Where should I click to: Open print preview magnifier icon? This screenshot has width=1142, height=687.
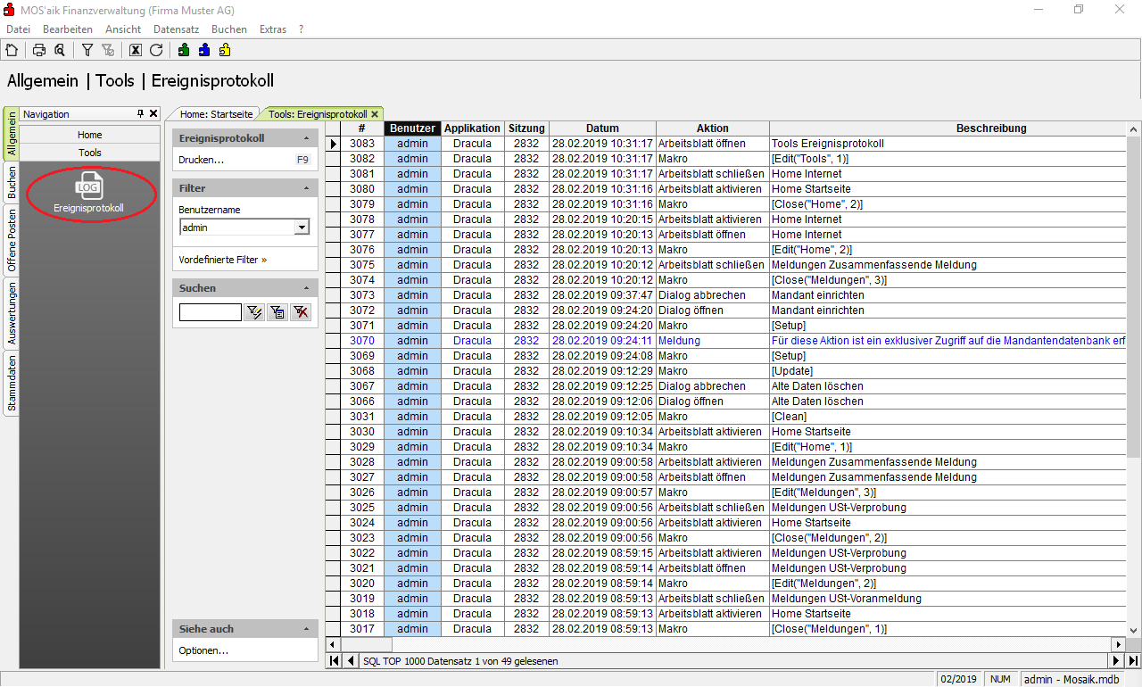[x=59, y=50]
